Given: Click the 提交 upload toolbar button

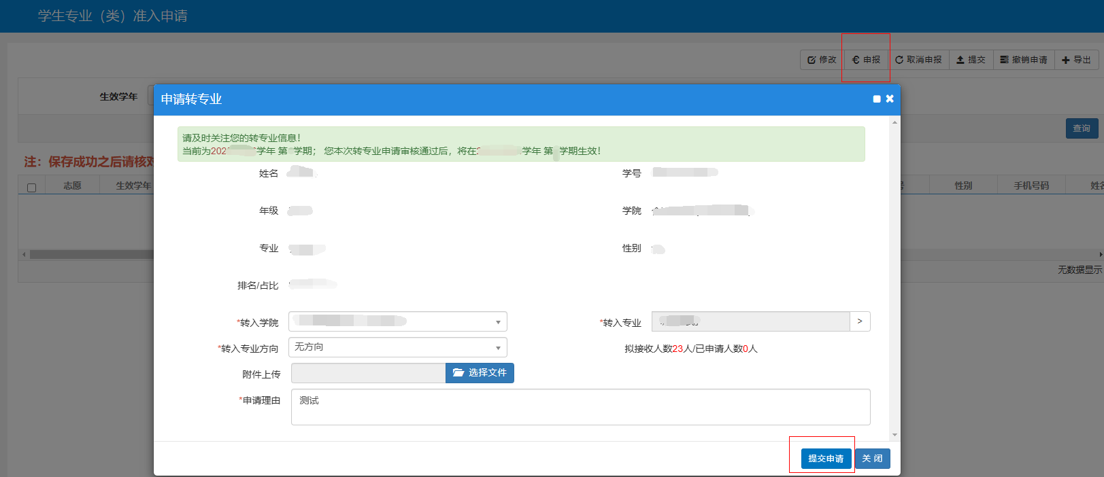Looking at the screenshot, I should (971, 60).
